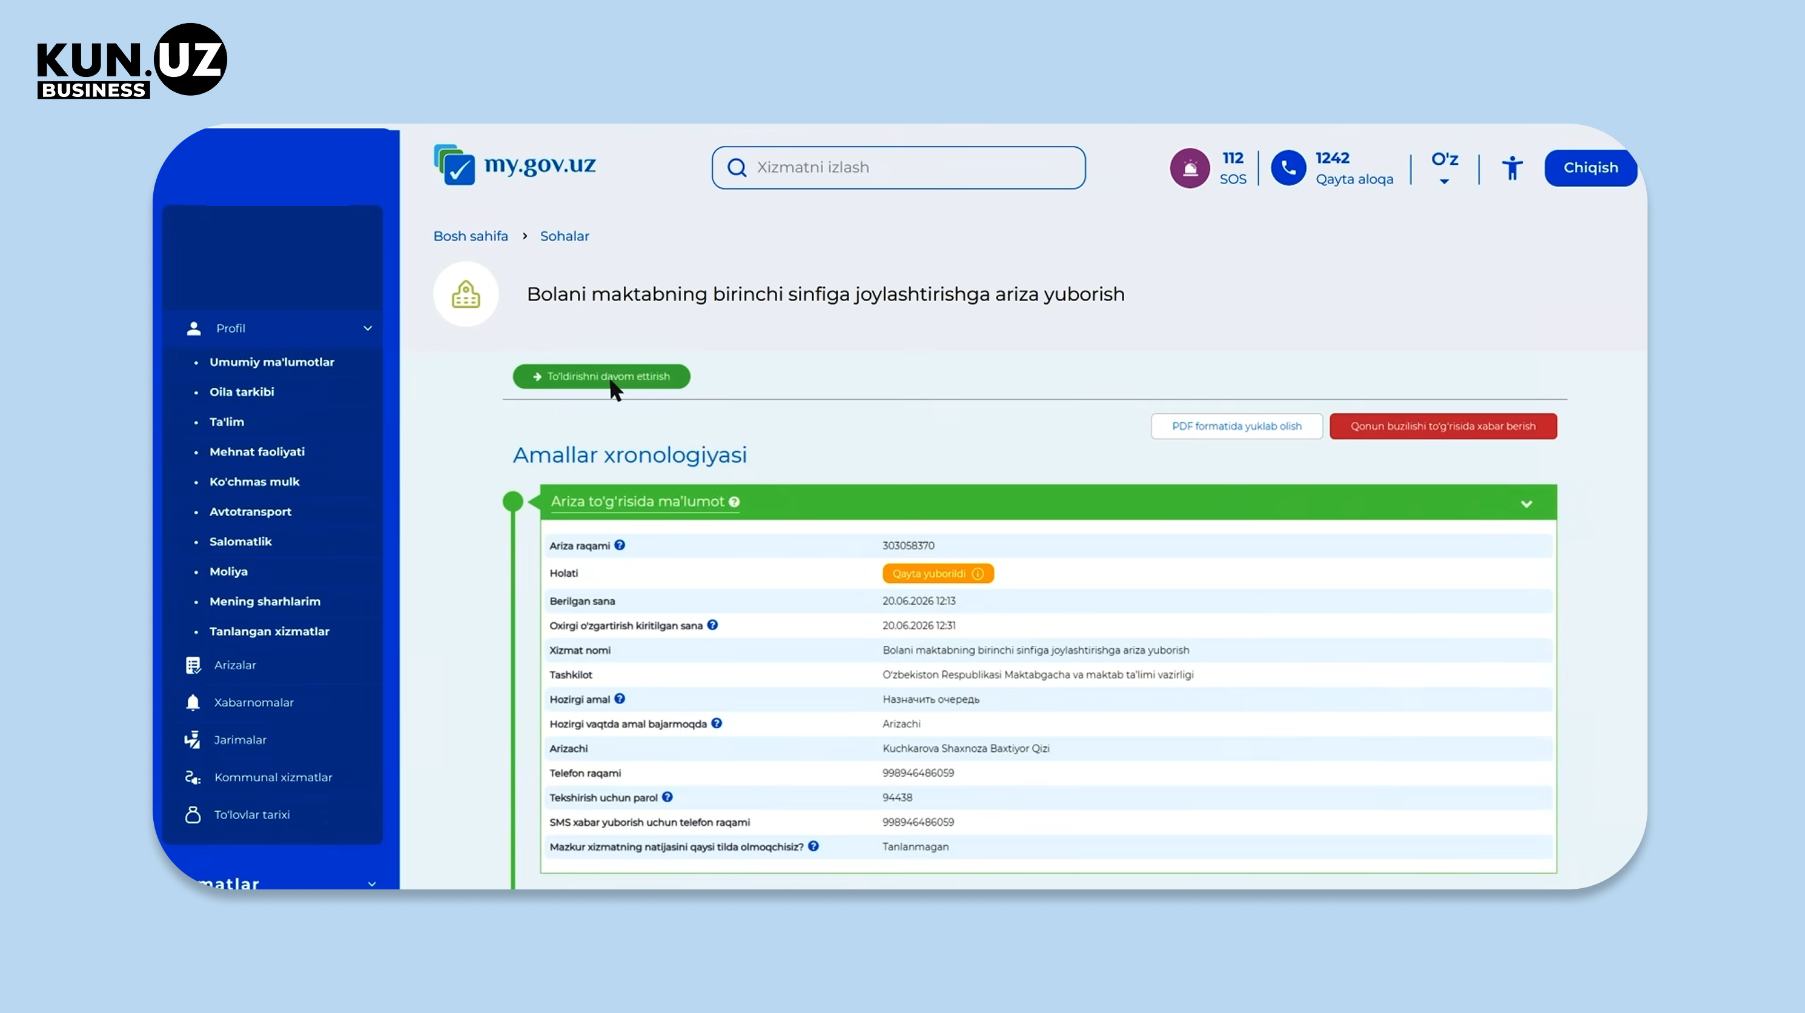Open the O'z language dropdown
This screenshot has width=1805, height=1013.
click(x=1444, y=168)
